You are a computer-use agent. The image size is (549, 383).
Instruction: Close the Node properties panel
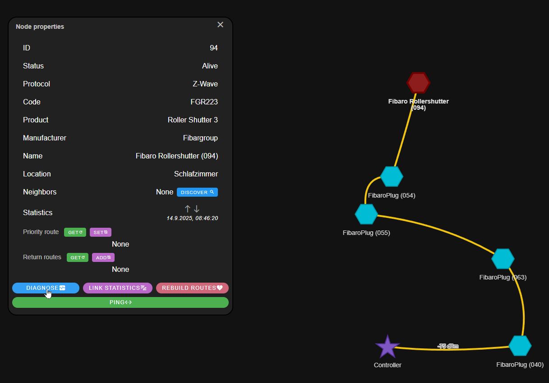(220, 25)
